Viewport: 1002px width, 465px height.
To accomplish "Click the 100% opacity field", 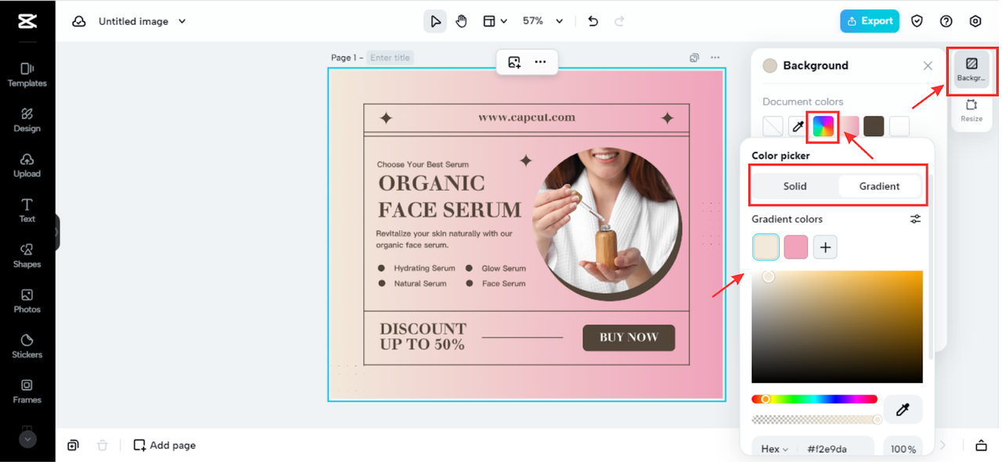I will (903, 449).
